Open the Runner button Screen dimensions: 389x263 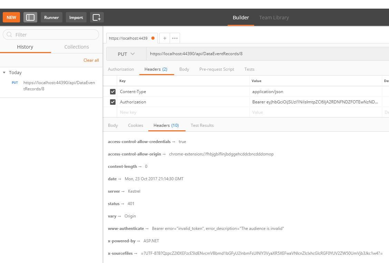(x=51, y=17)
